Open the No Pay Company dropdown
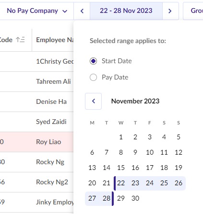The image size is (203, 214). (37, 11)
